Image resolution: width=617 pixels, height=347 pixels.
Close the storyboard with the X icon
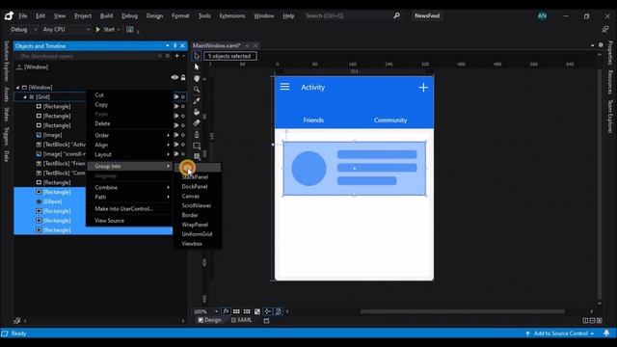[x=168, y=56]
